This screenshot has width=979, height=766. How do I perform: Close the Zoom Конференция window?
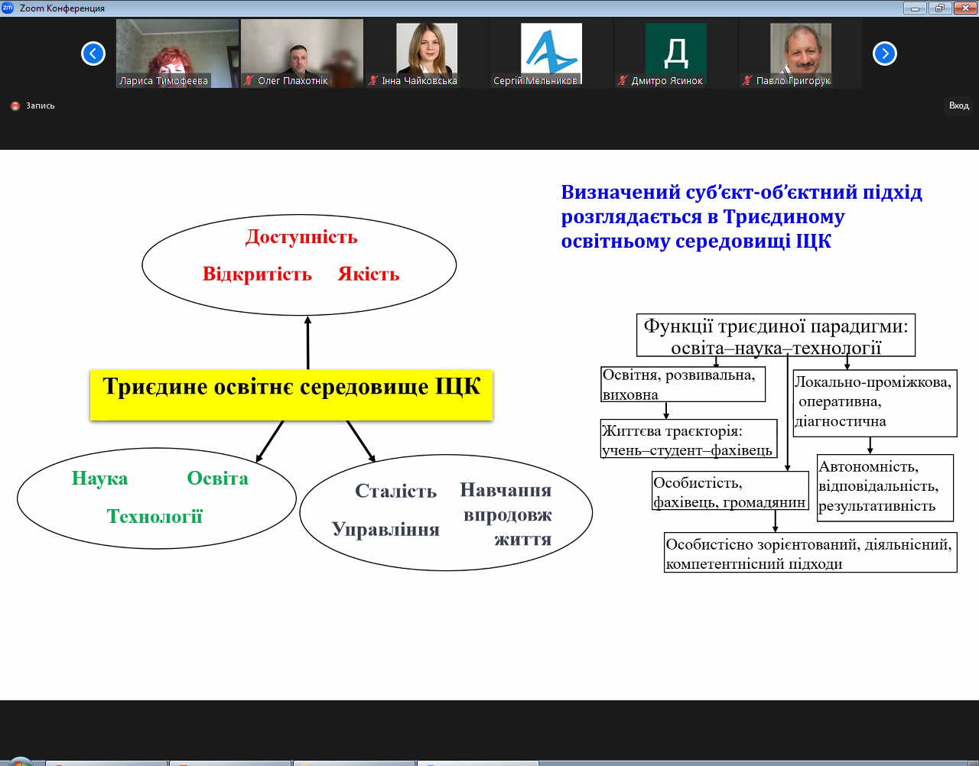click(964, 8)
